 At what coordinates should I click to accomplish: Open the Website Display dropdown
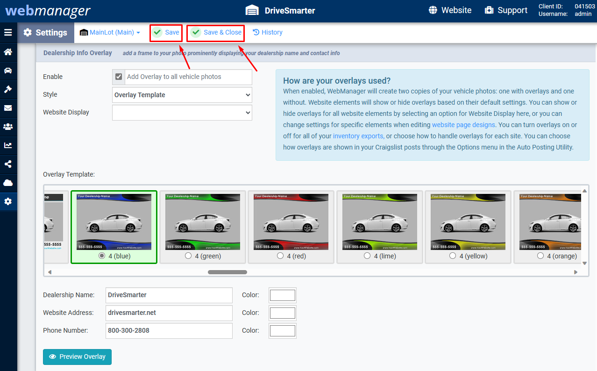pos(182,113)
